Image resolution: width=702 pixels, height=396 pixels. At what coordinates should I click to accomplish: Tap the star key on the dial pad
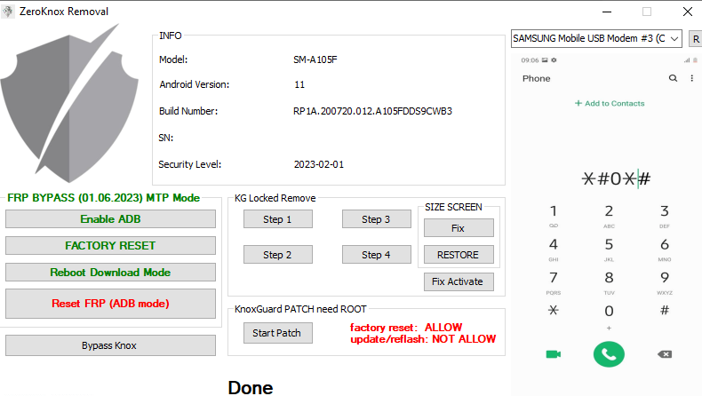554,310
